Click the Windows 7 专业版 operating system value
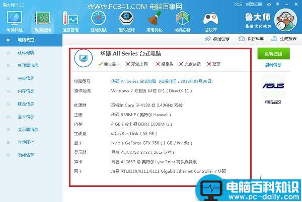302x202 pixels. coord(152,91)
